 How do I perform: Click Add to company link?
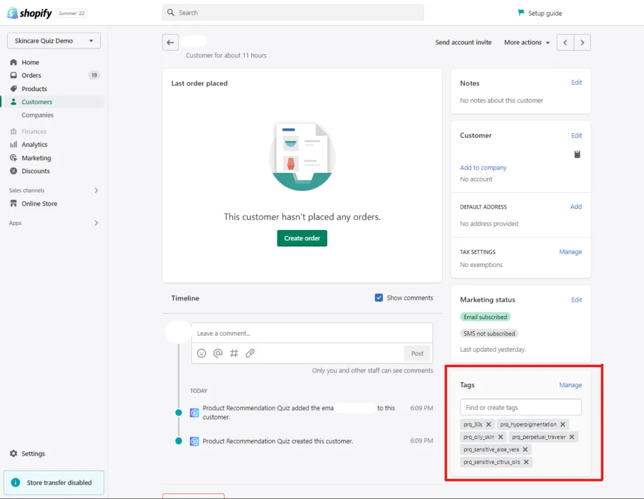point(483,167)
